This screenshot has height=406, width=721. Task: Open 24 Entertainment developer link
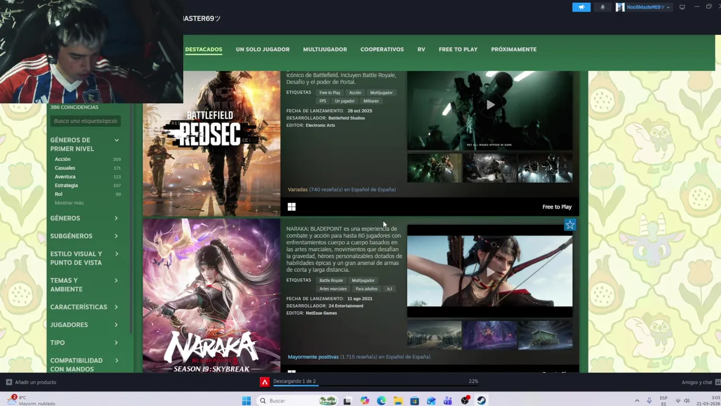346,306
